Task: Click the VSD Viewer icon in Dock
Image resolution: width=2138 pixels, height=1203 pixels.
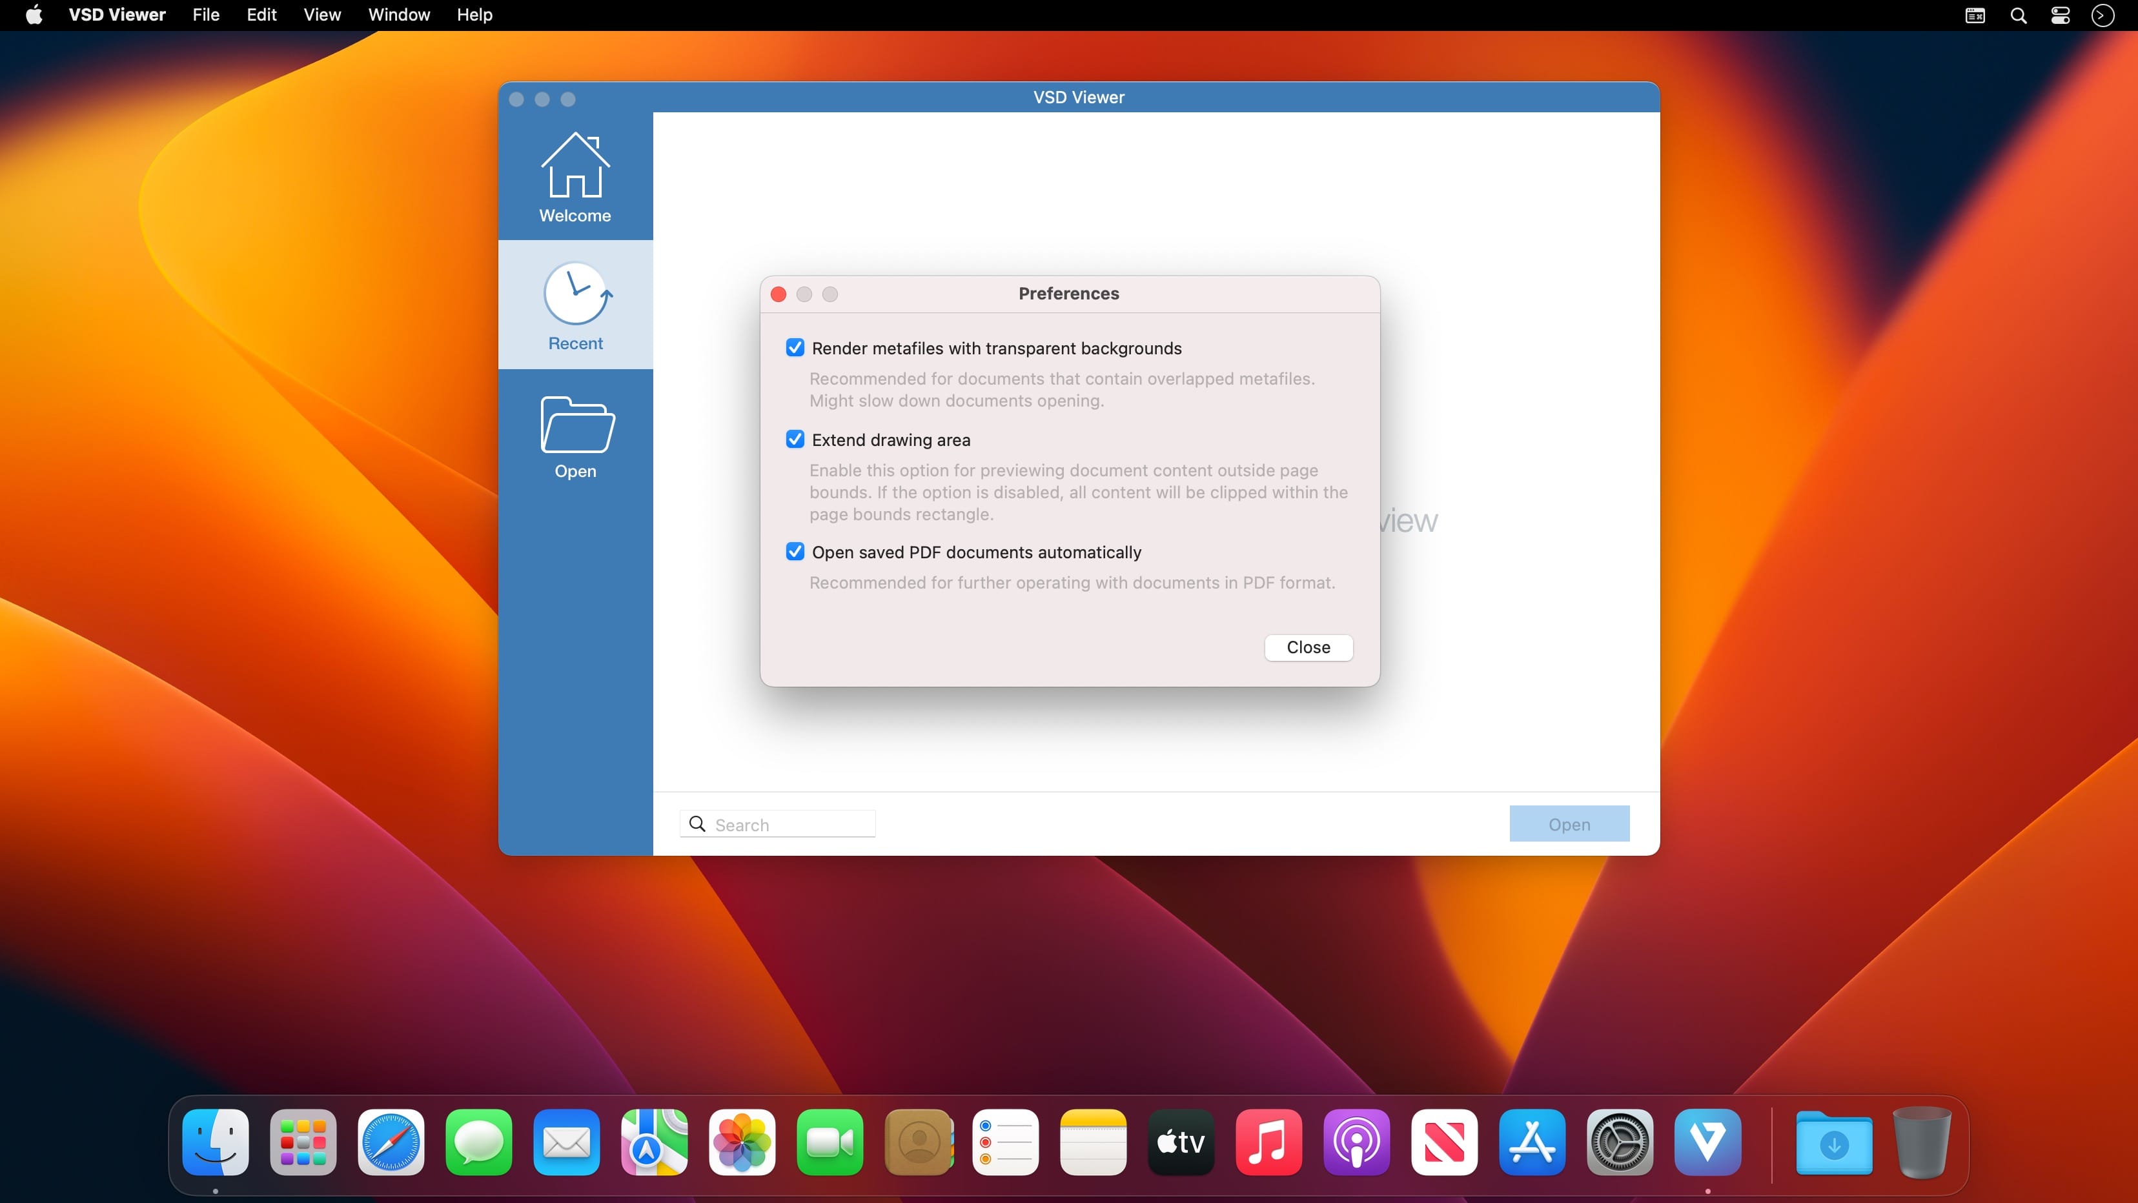Action: point(1708,1142)
